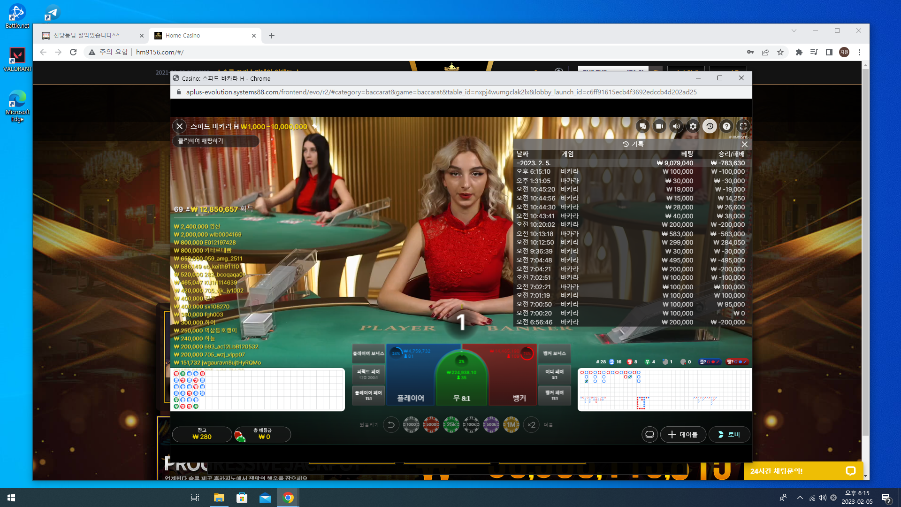Screen dimensions: 901x507
Task: Open Chrome extensions puzzle icon
Action: click(x=799, y=52)
